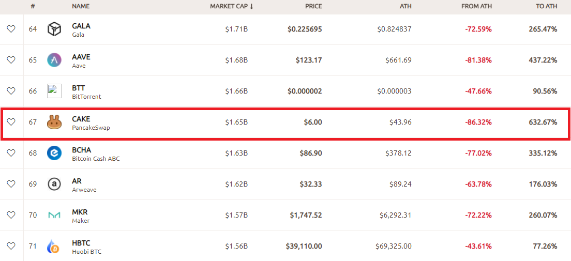This screenshot has height=261, width=571.
Task: Click AR to-ATH value 176.03%
Action: point(543,184)
